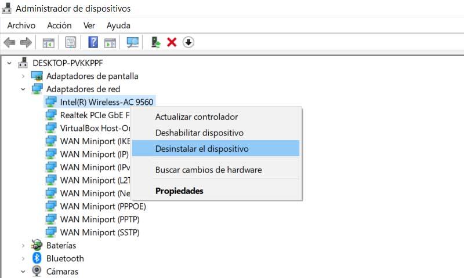Click the back arrow toolbar button

click(x=9, y=42)
